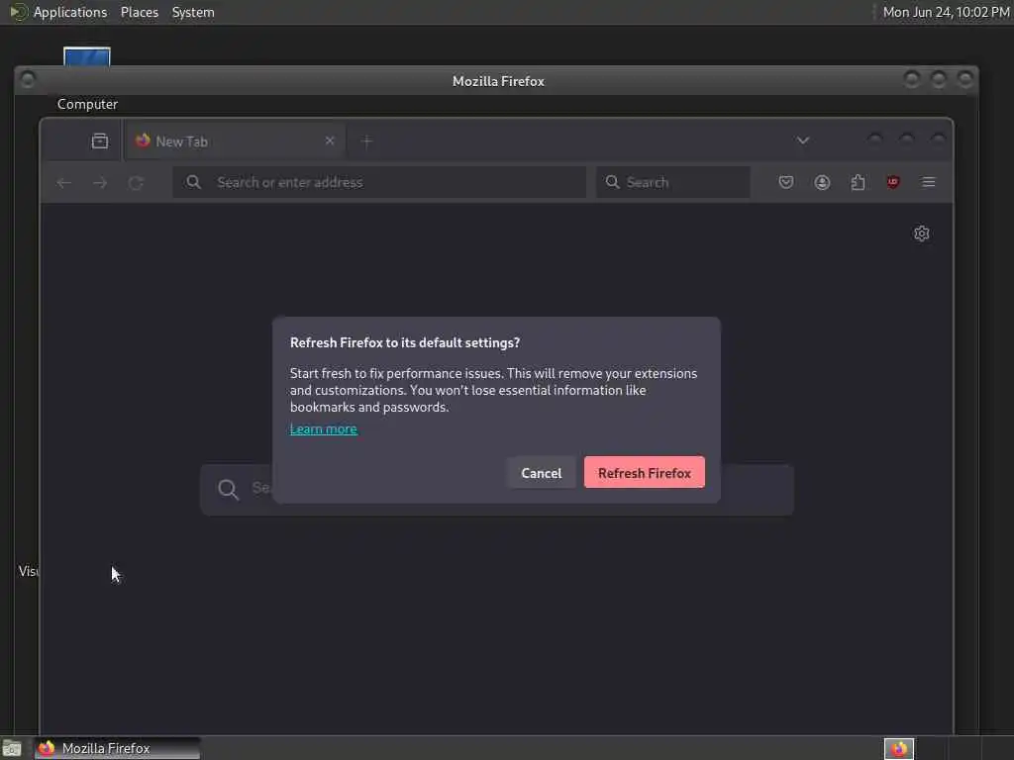
Task: Click the Applications menu logo icon
Action: tap(18, 12)
